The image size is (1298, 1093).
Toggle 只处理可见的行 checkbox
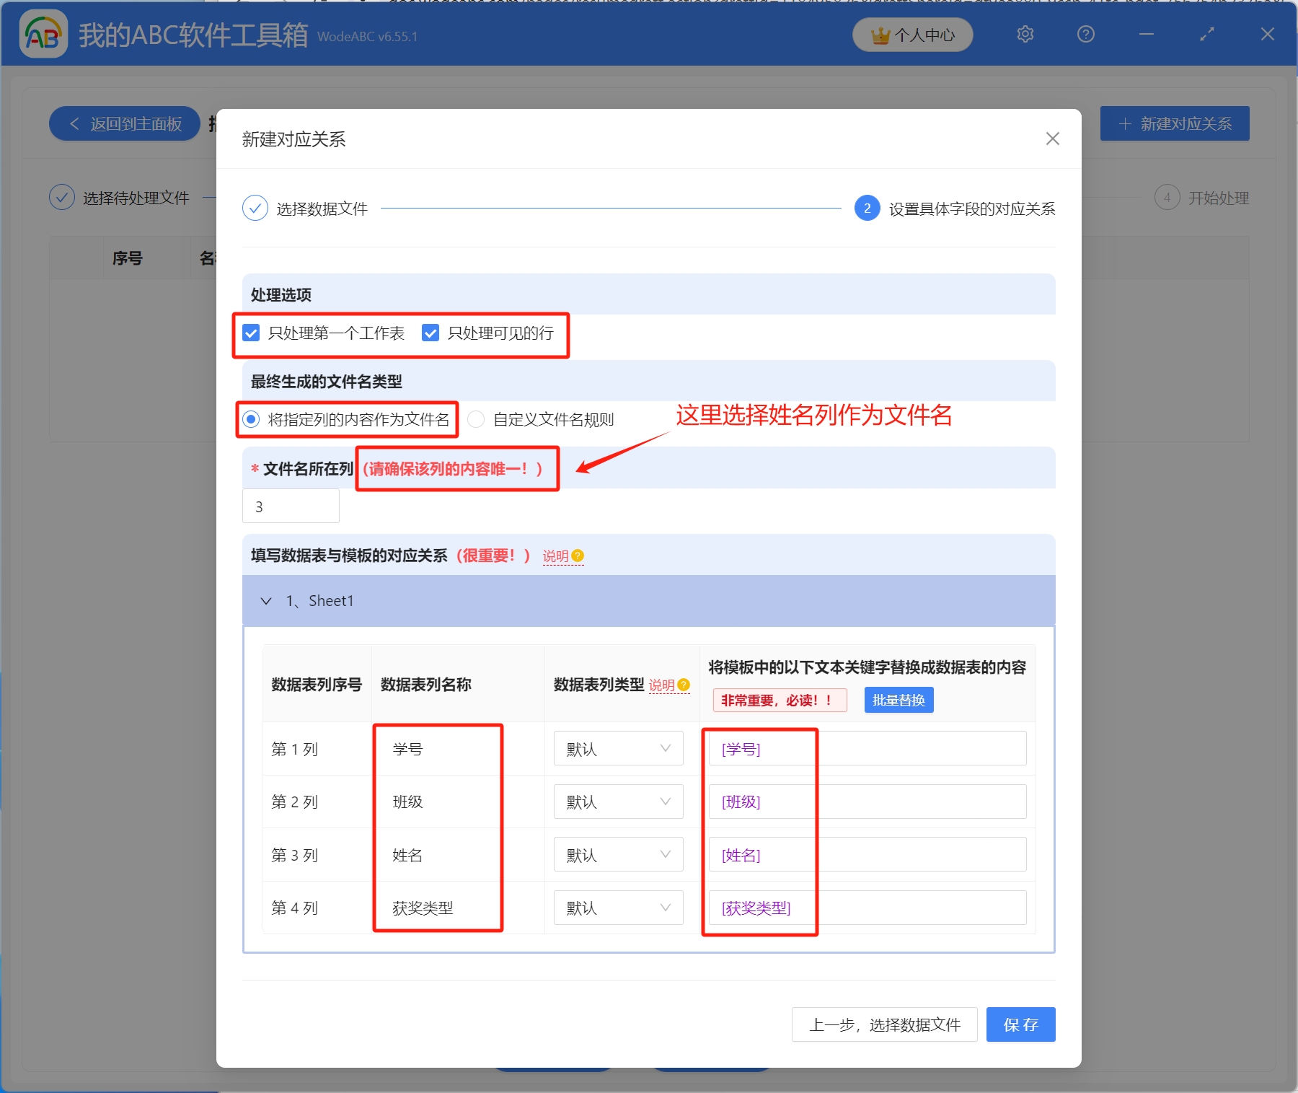(431, 333)
